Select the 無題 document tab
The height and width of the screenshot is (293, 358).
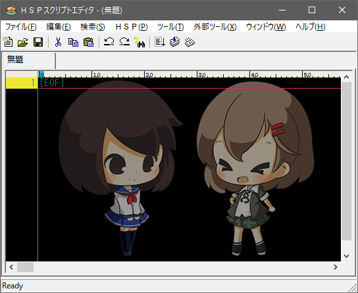[x=28, y=60]
